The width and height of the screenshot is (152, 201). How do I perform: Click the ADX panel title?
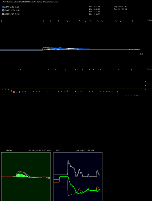58,150
